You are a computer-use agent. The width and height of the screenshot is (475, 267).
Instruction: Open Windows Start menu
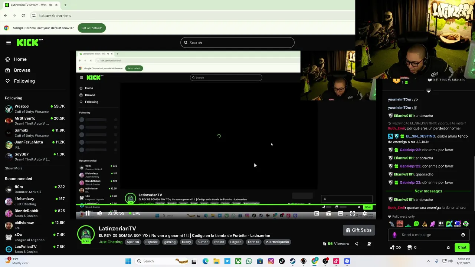[x=128, y=261]
